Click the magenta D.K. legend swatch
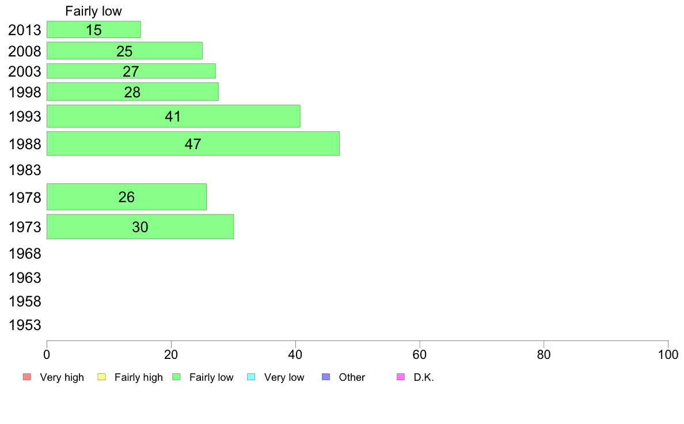Viewport: 684px width, 424px height. (x=401, y=377)
